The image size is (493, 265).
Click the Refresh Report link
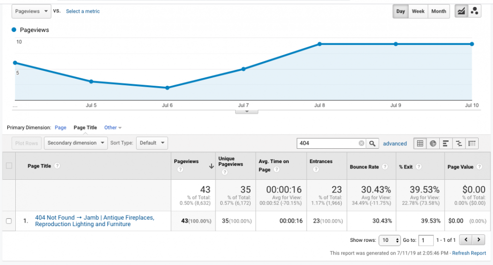(469, 253)
